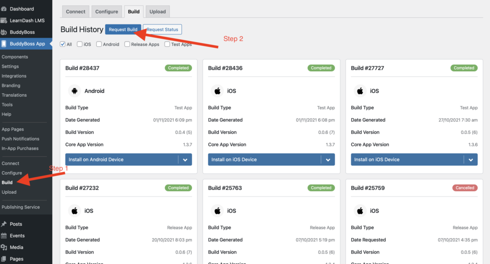This screenshot has height=264, width=490.
Task: Click the Apple icon in Build #28436
Action: point(217,91)
